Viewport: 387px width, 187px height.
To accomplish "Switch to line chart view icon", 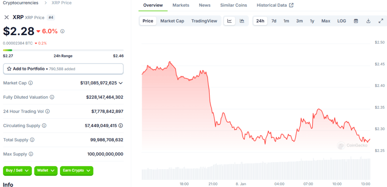I will (x=229, y=21).
